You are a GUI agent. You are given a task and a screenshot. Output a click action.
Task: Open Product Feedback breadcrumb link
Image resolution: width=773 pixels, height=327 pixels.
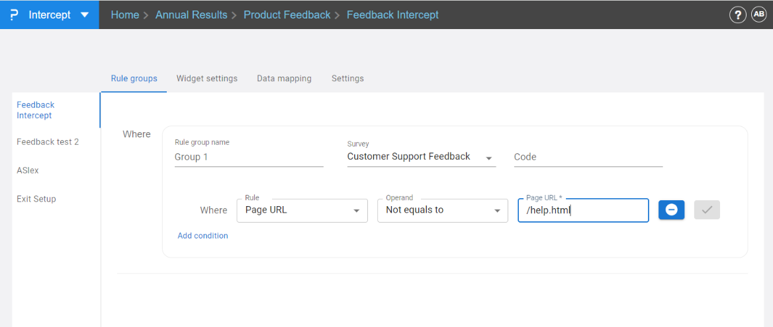(x=287, y=15)
